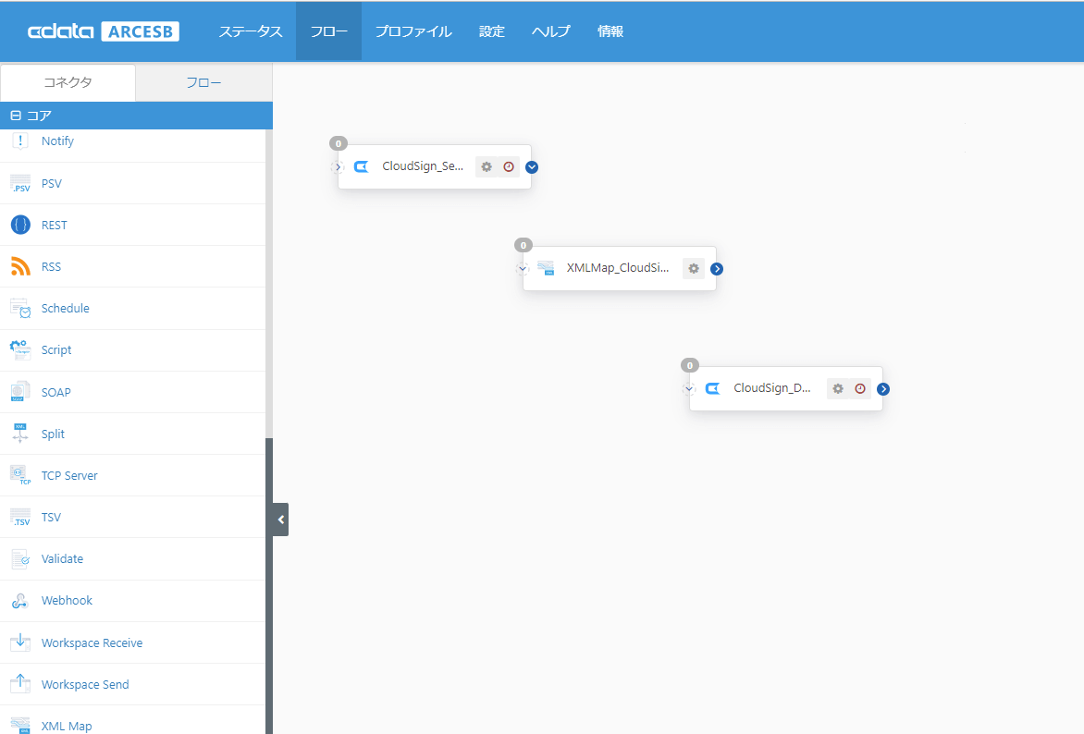Click the SOAP connector icon
This screenshot has height=734, width=1084.
(20, 392)
